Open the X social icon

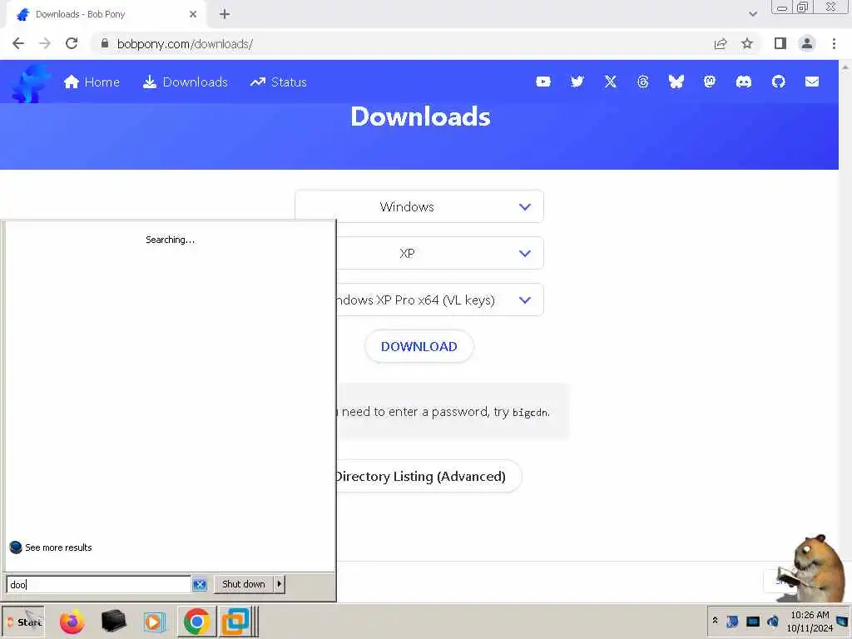[610, 82]
